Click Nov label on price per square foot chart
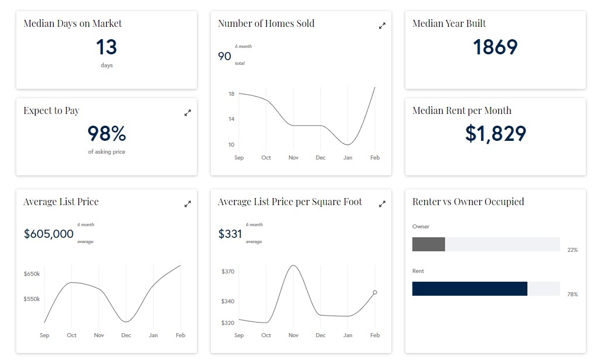 point(293,335)
